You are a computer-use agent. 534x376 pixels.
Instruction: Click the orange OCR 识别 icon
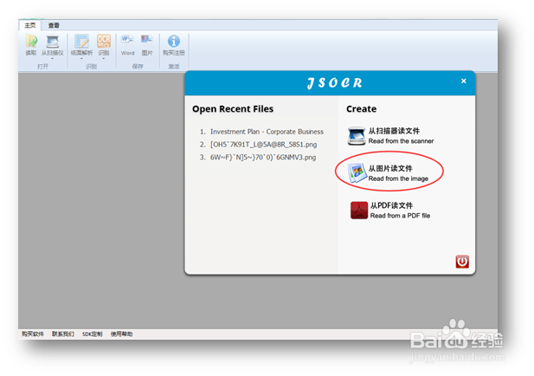pyautogui.click(x=104, y=42)
